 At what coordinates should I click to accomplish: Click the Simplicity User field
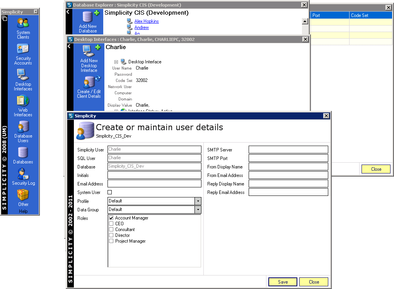pos(154,150)
